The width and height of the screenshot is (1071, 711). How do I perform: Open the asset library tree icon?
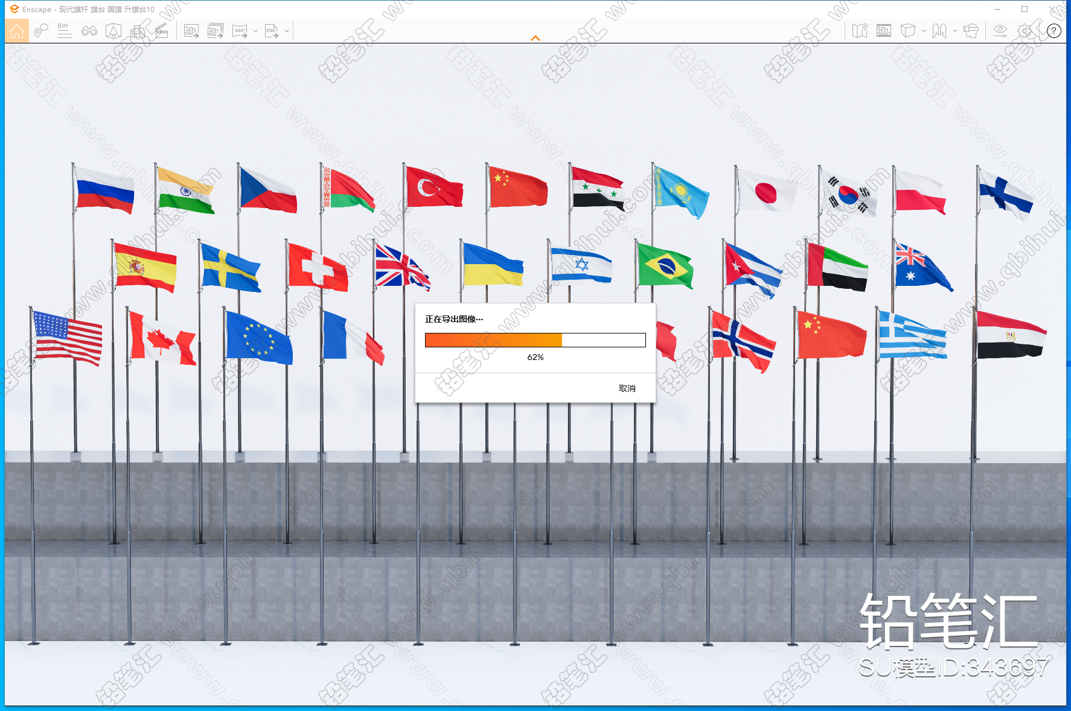coord(113,31)
